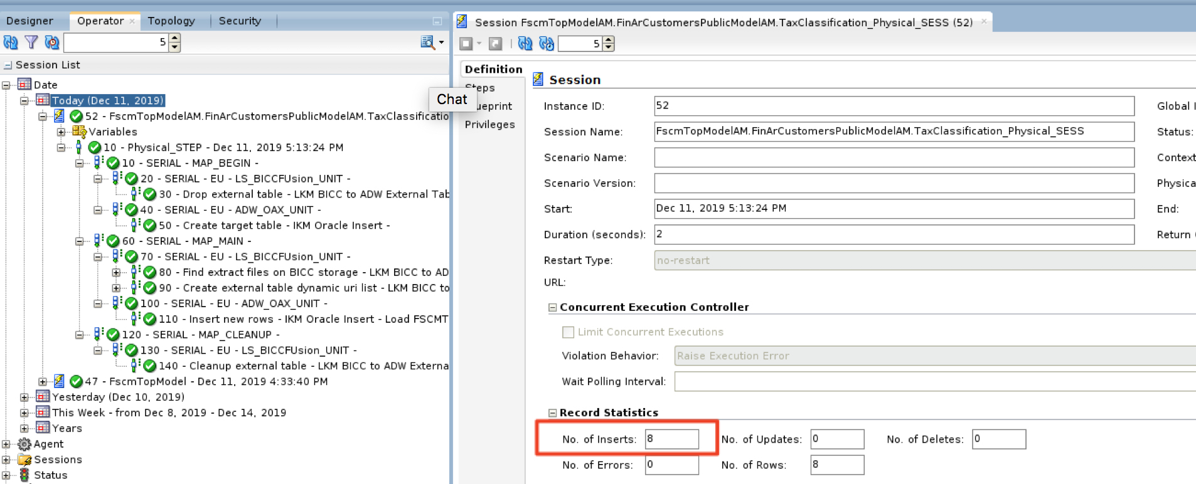This screenshot has width=1196, height=484.
Task: Click the Filter funnel icon
Action: (x=31, y=43)
